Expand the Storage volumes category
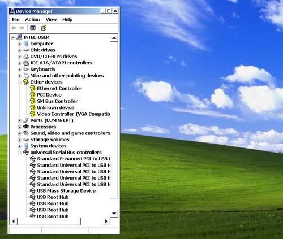 [19, 140]
